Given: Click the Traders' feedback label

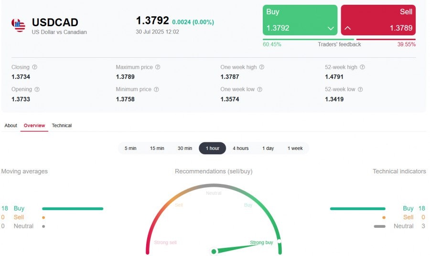Looking at the screenshot, I should coord(339,44).
